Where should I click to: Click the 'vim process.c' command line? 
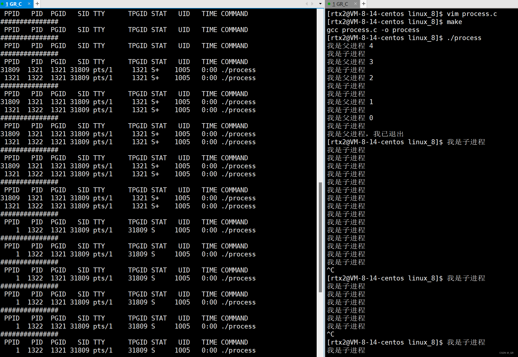(412, 14)
